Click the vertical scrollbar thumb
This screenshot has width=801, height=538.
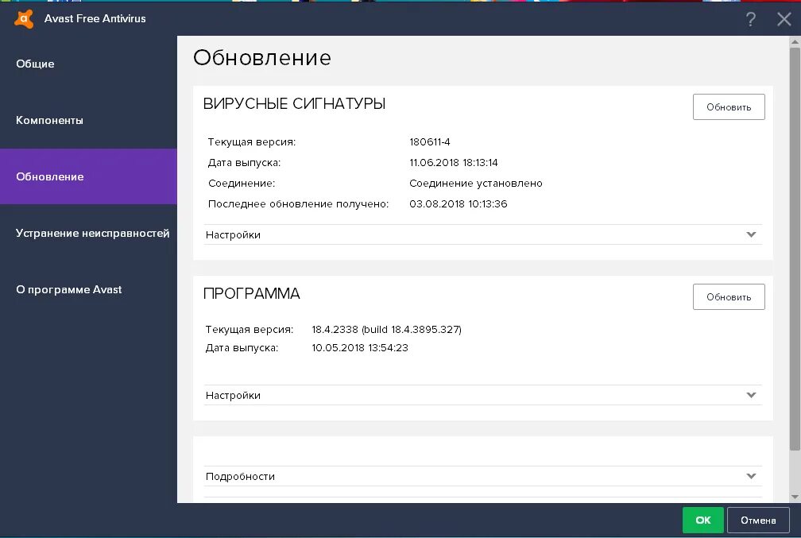pos(795,250)
